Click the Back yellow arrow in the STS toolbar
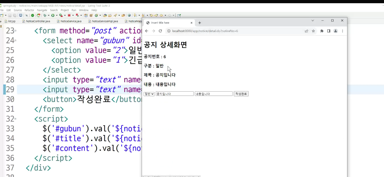This screenshot has height=177, width=384. pyautogui.click(x=161, y=15)
